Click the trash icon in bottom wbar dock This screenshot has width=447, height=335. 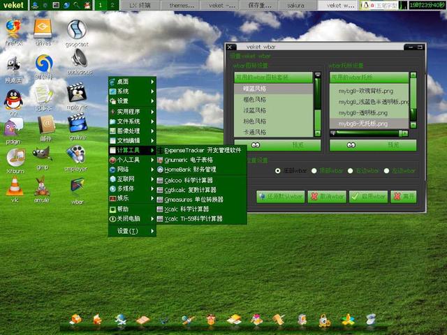point(371,320)
